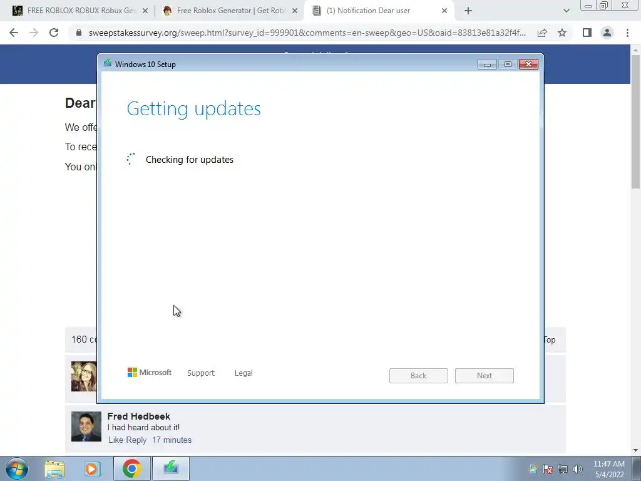The height and width of the screenshot is (481, 641).
Task: Click the page vertical scrollbar thumb
Action: (636, 123)
